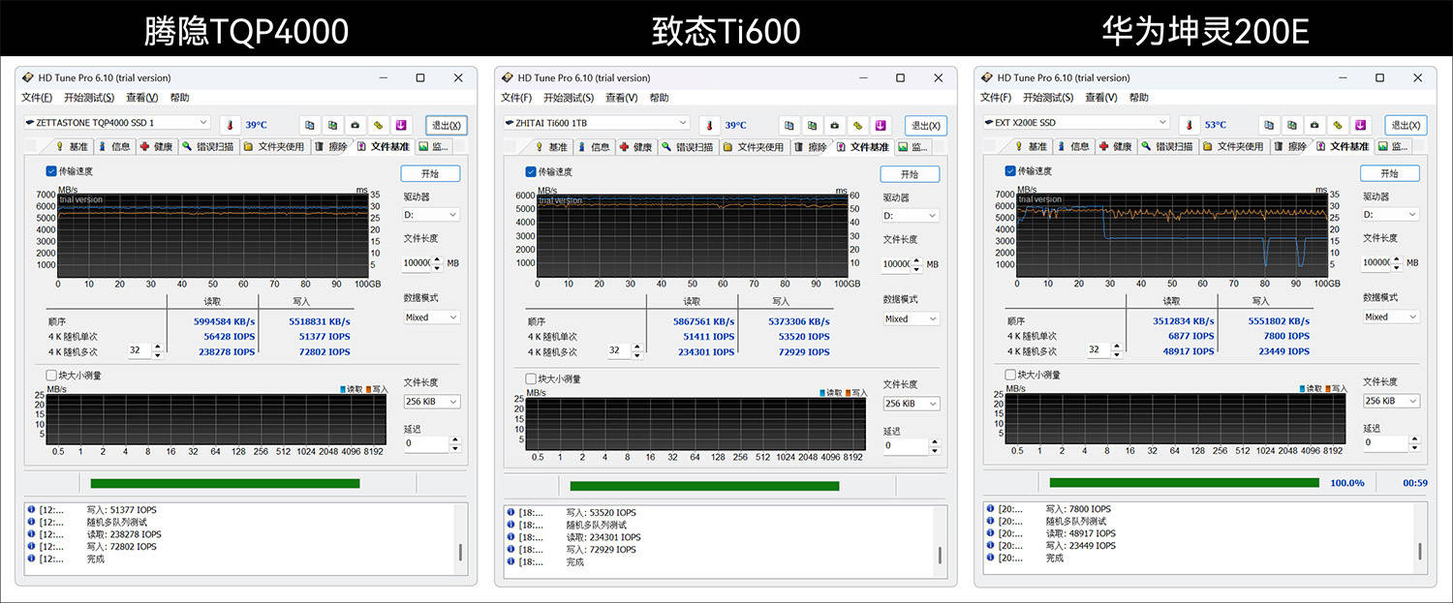Image resolution: width=1453 pixels, height=603 pixels.
Task: Open options tag icon in Ti600 window
Action: [x=857, y=126]
